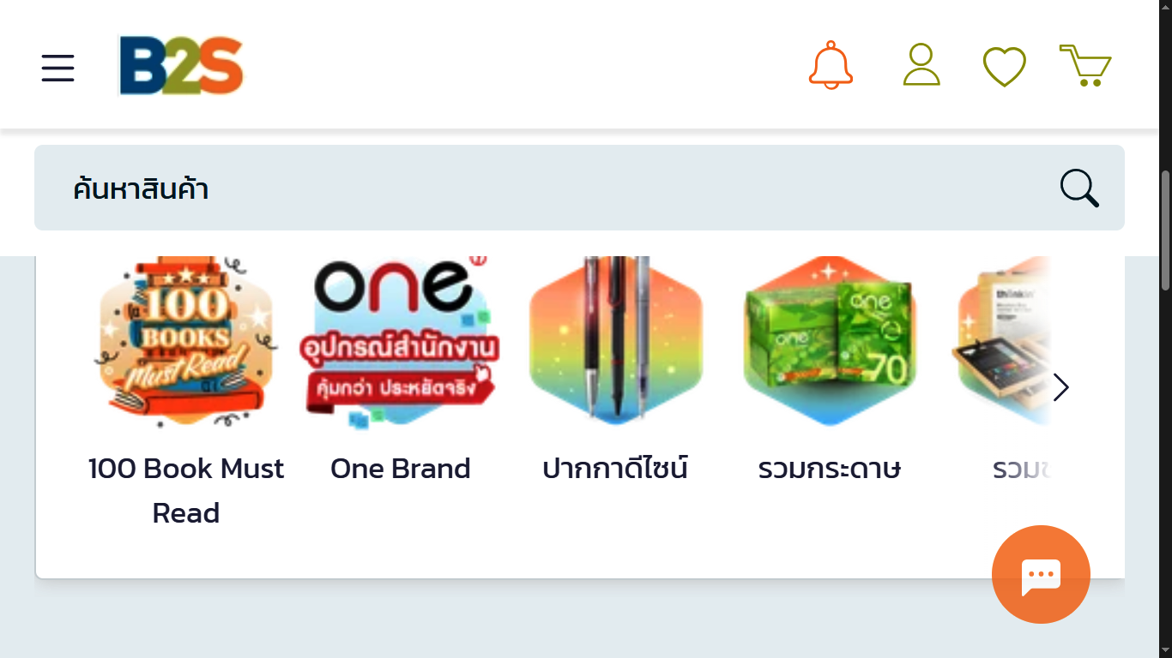Open notifications bell icon

831,65
